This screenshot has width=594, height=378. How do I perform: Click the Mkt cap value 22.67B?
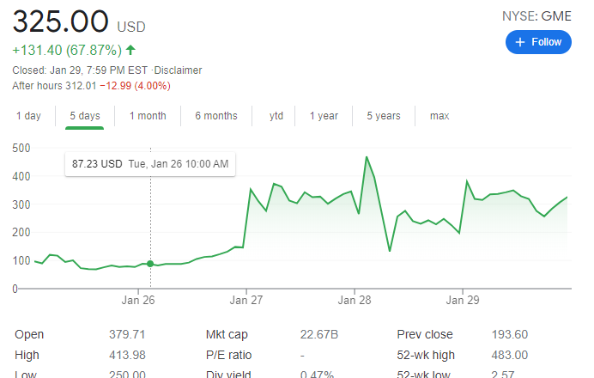tap(319, 334)
